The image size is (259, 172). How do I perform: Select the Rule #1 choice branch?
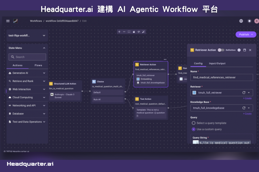[108, 99]
